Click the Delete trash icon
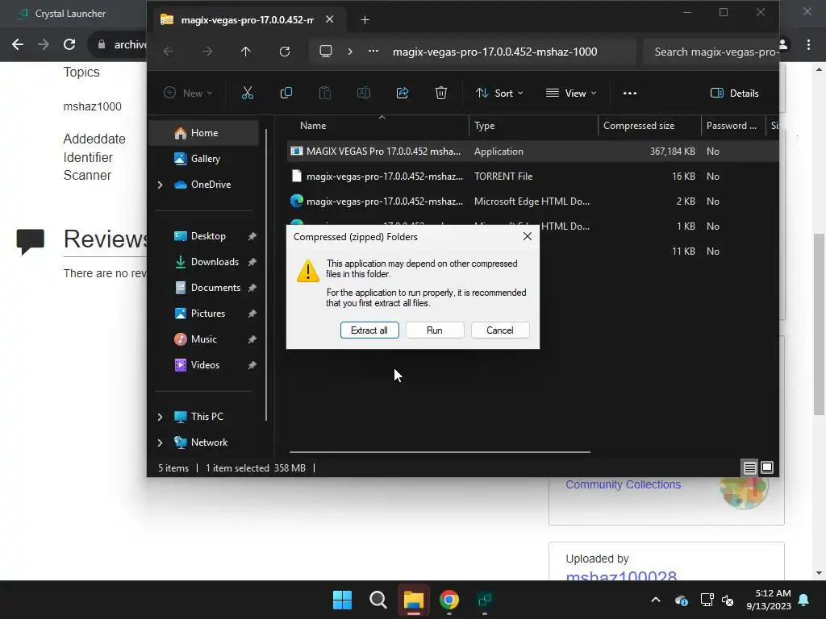Viewport: 826px width, 619px height. [x=441, y=93]
